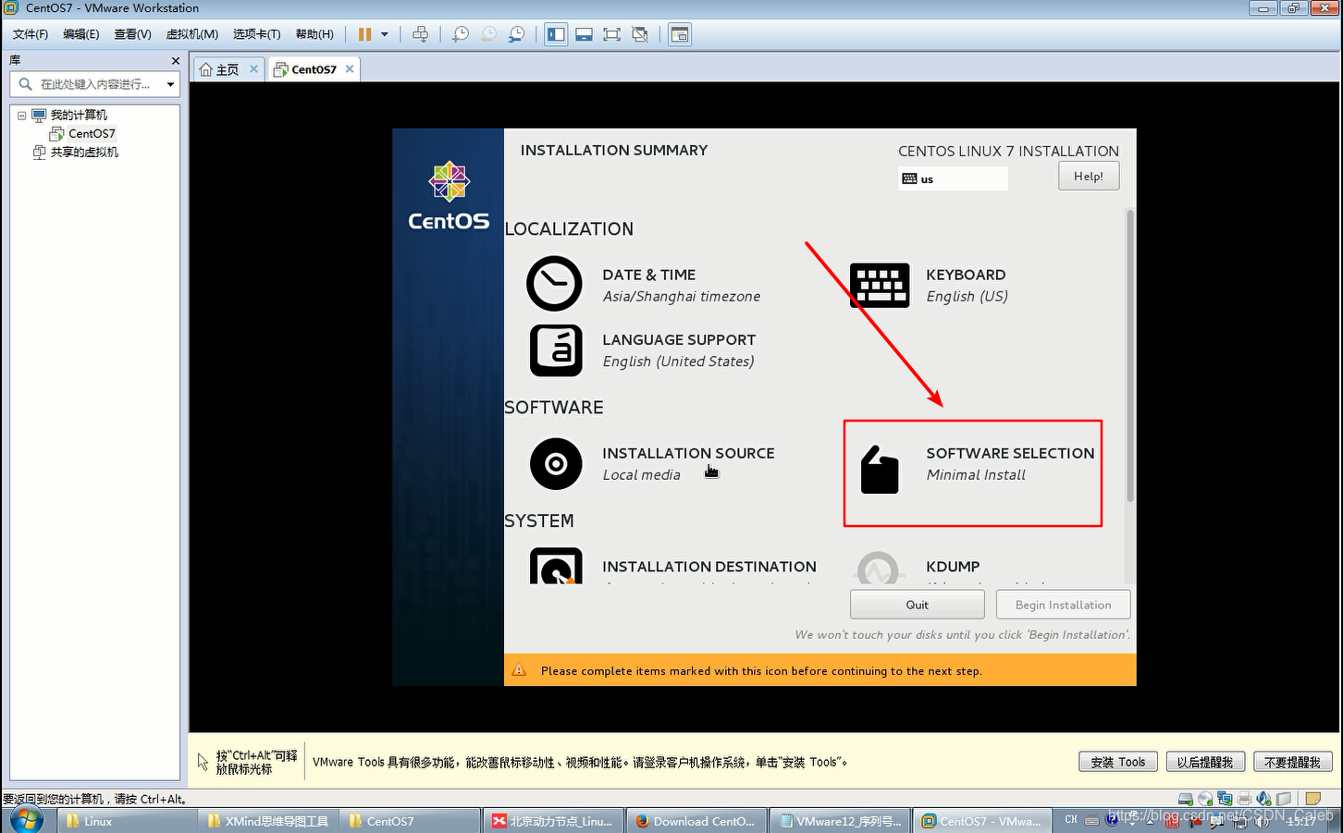
Task: Click the printer device status icon
Action: tap(1245, 799)
